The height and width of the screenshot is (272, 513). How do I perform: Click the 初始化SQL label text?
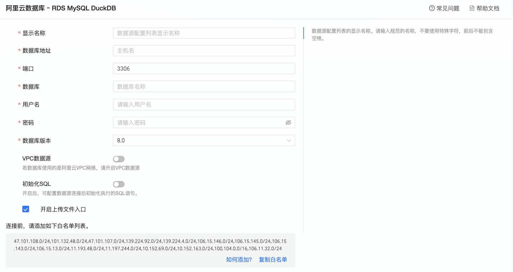click(x=37, y=184)
